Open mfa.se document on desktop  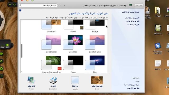(158, 65)
